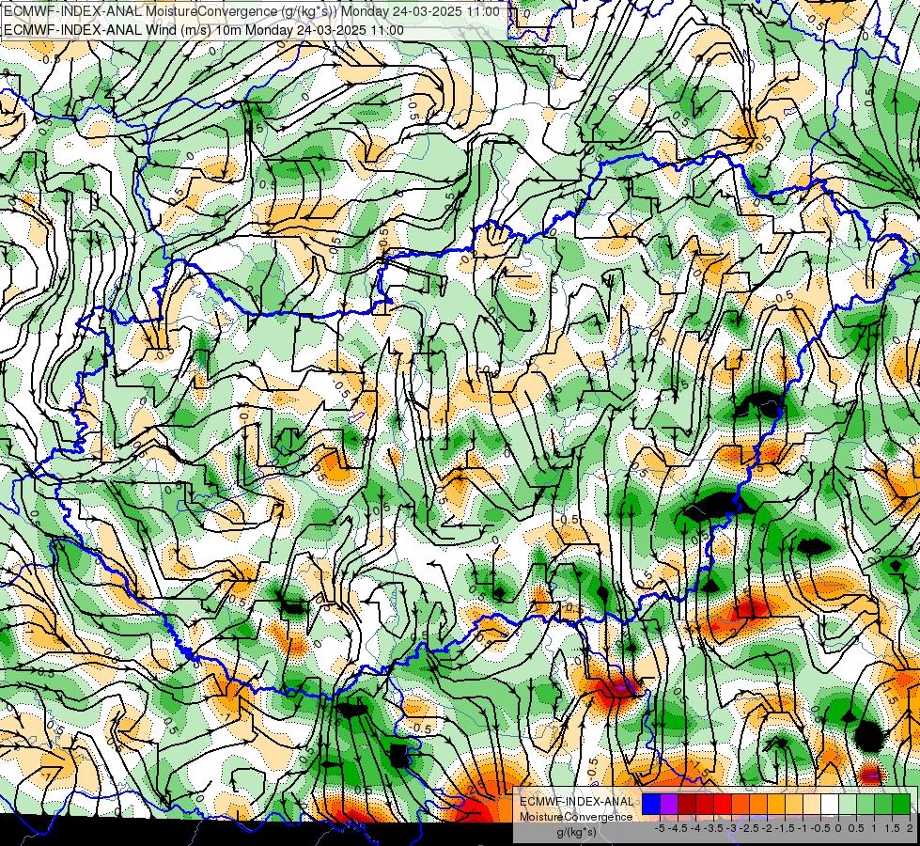Screen dimensions: 920x846
Task: Select the MoistureConvergence title line at top
Action: [x=252, y=11]
